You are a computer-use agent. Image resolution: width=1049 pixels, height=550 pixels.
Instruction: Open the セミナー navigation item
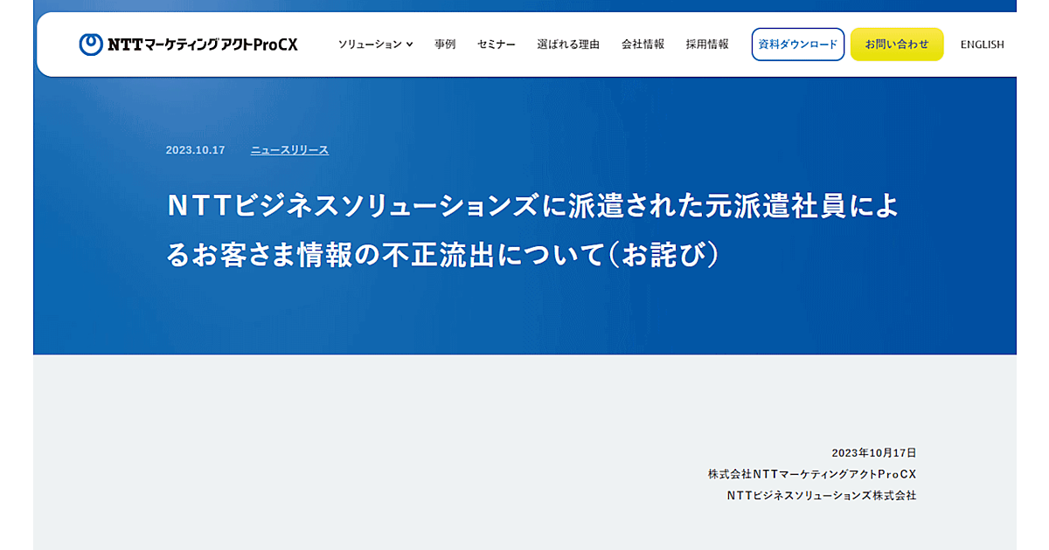click(496, 45)
